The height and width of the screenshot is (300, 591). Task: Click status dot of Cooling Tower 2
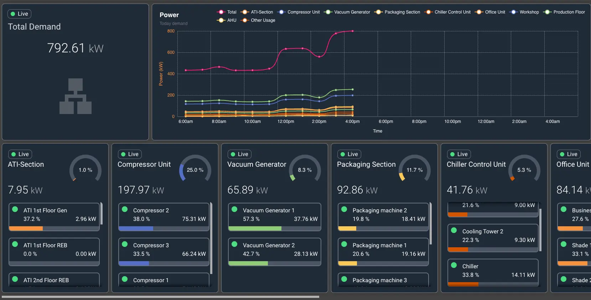tap(454, 231)
